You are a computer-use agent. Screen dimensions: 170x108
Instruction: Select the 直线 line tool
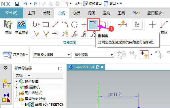[164, 27]
